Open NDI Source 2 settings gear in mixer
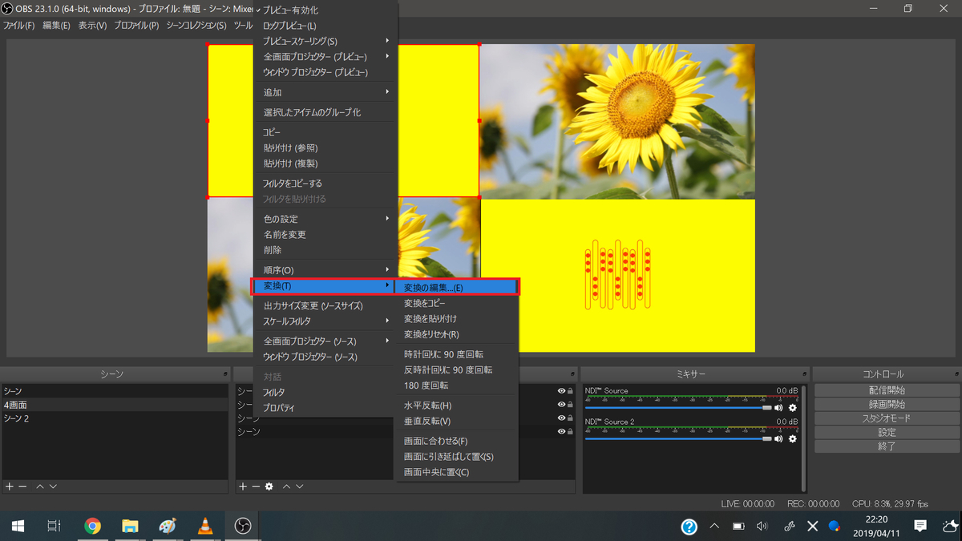 click(x=790, y=438)
